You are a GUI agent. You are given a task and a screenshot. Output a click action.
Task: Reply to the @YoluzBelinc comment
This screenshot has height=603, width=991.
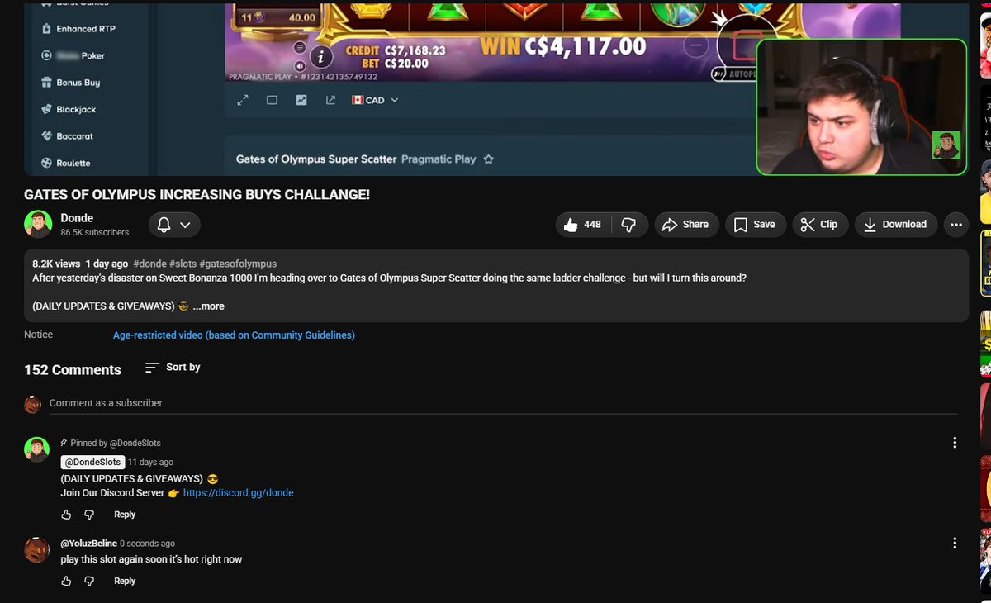pyautogui.click(x=125, y=582)
